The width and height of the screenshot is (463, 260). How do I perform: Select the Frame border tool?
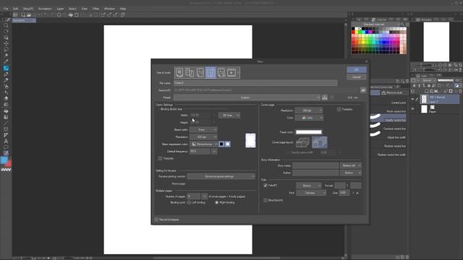point(6,129)
